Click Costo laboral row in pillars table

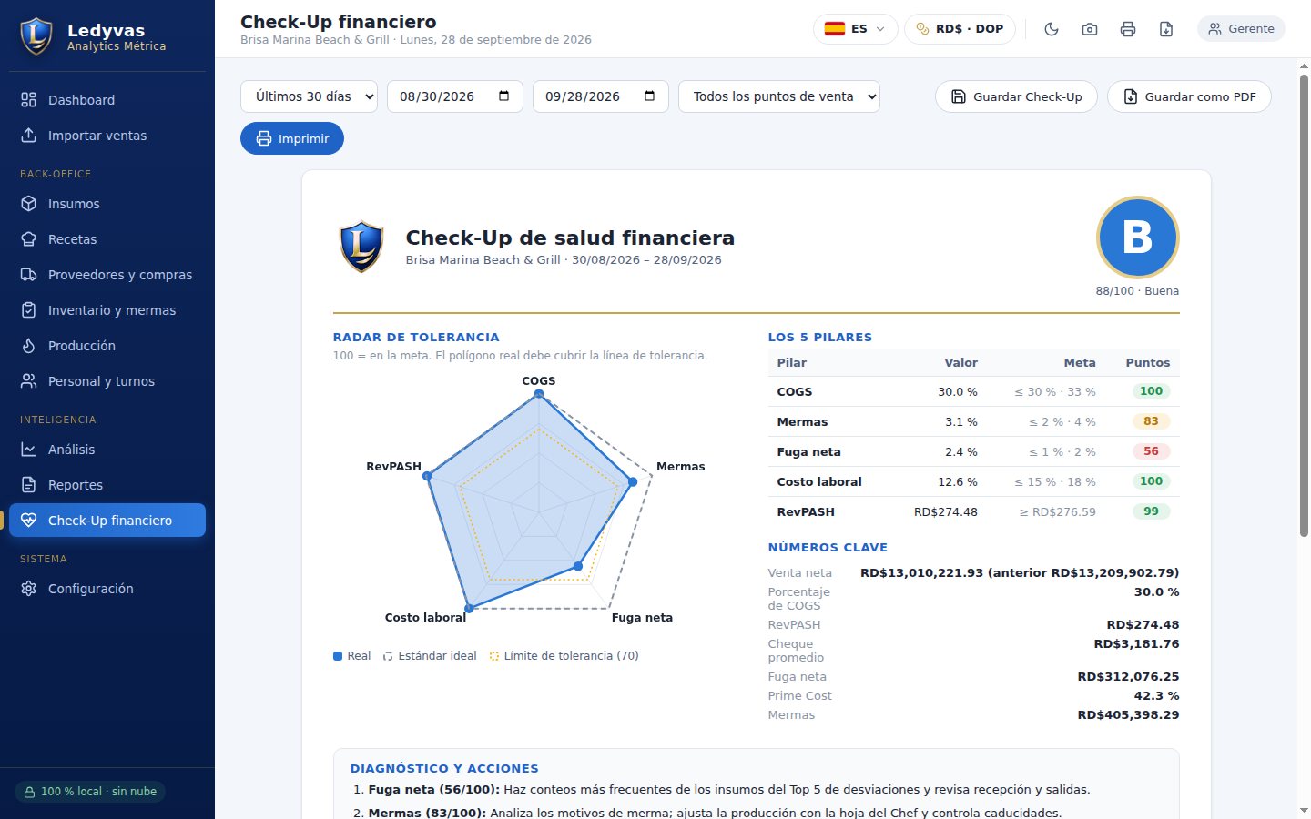click(973, 481)
